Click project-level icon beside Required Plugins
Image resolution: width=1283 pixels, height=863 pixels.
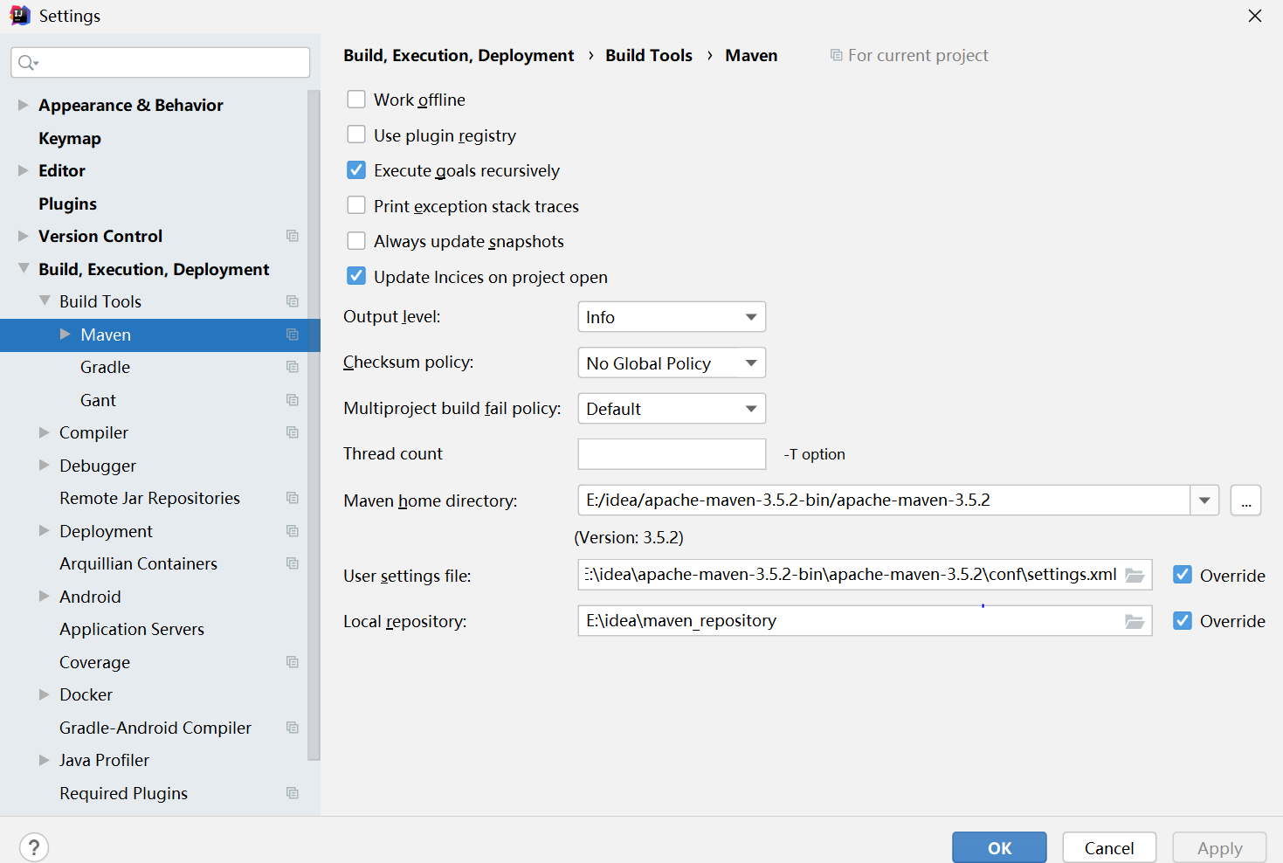[293, 793]
